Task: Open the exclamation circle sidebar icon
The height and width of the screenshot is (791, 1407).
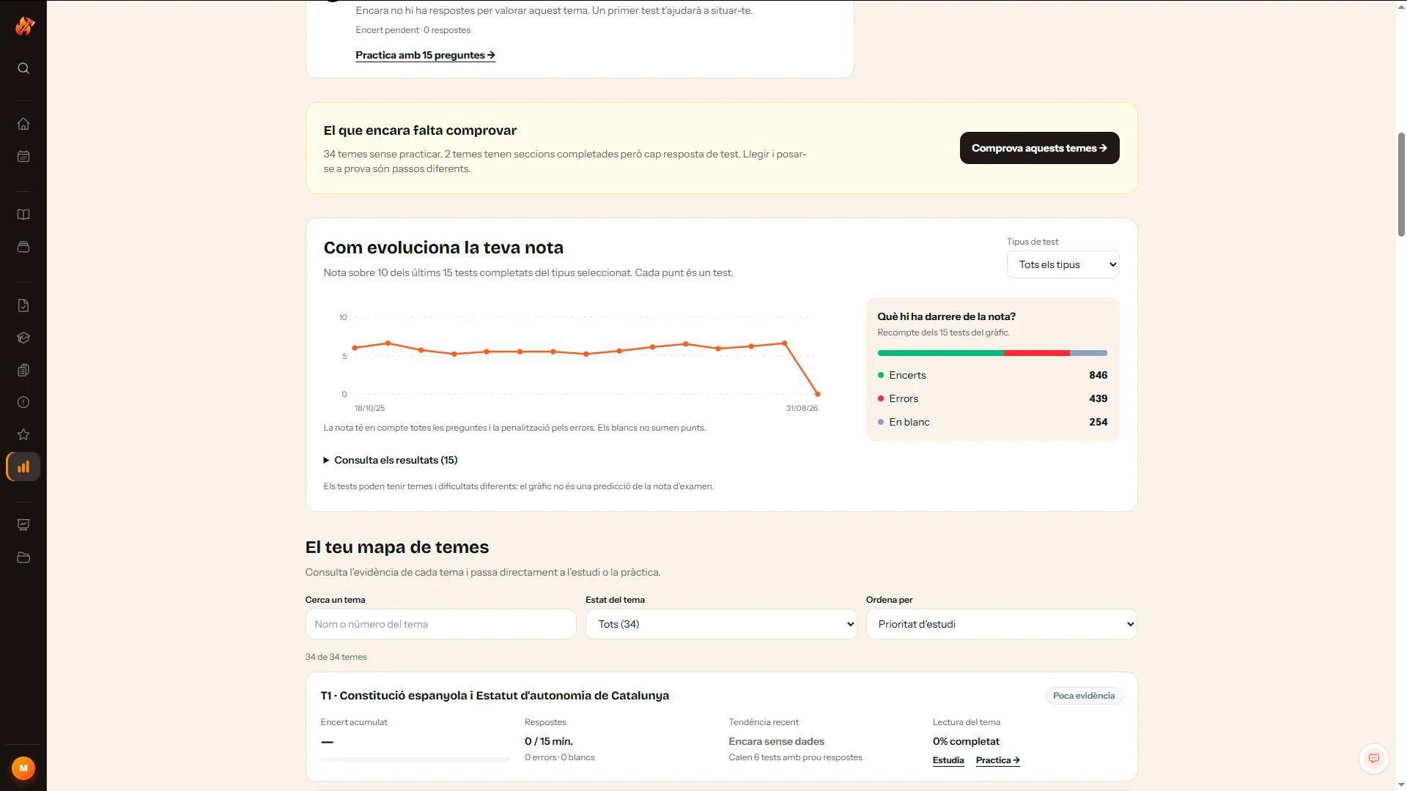Action: (x=23, y=402)
